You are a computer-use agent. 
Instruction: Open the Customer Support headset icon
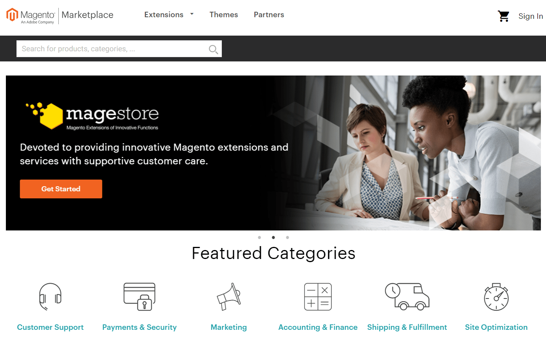tap(50, 297)
